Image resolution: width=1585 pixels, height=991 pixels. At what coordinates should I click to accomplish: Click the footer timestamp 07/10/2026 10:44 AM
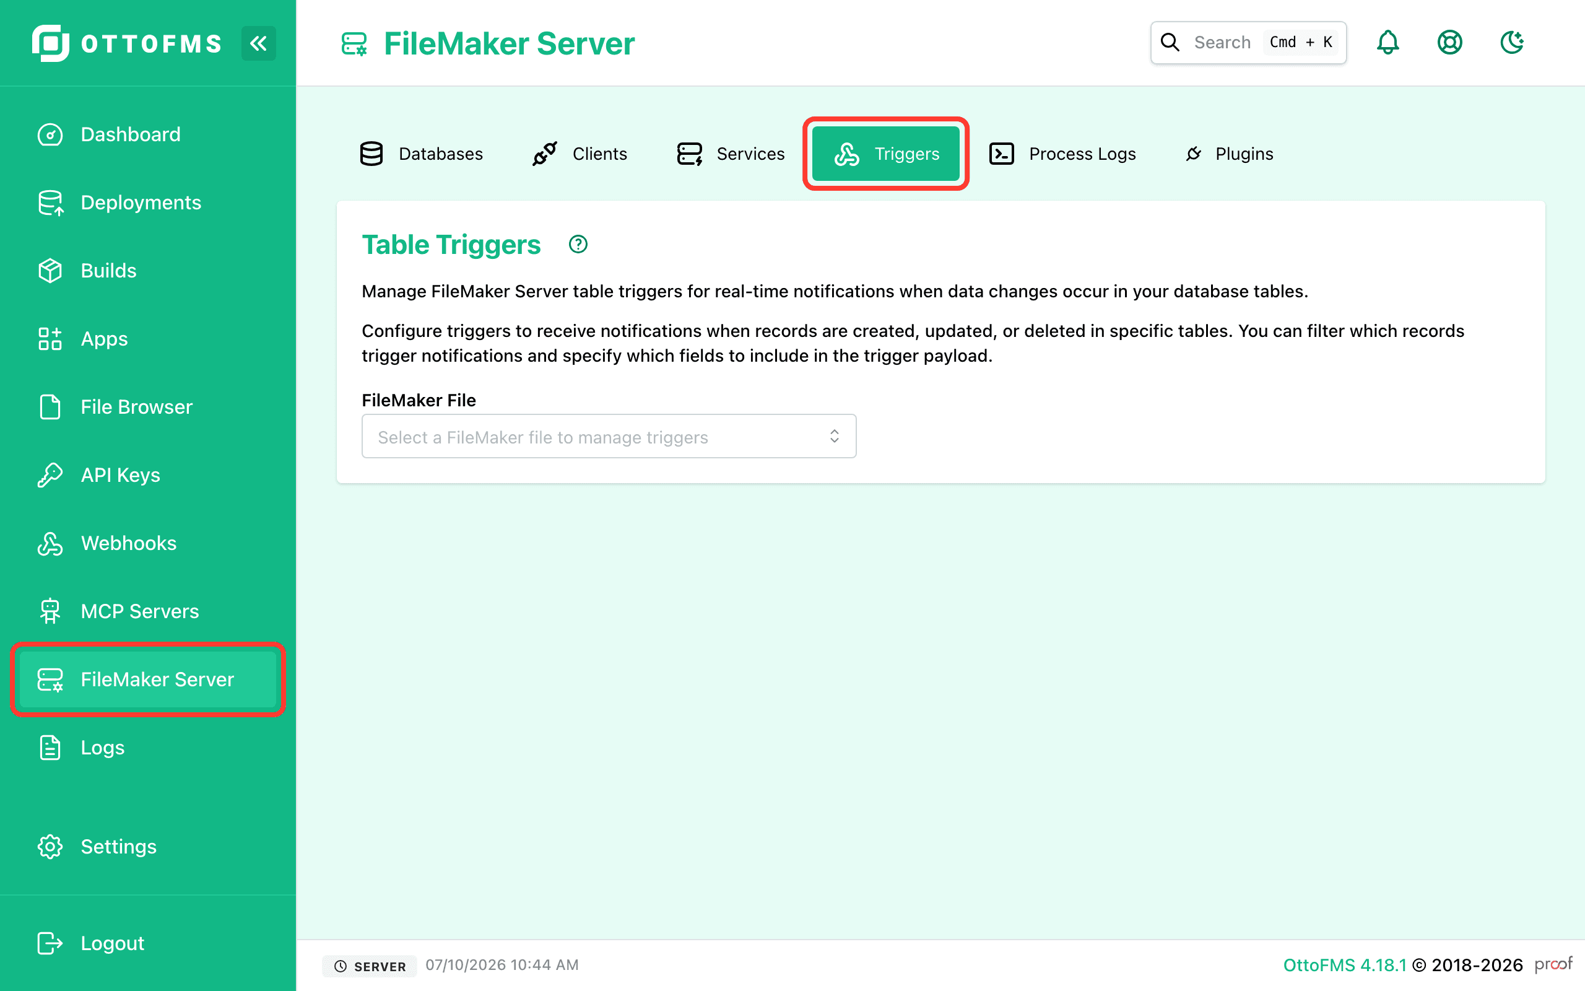pyautogui.click(x=502, y=966)
